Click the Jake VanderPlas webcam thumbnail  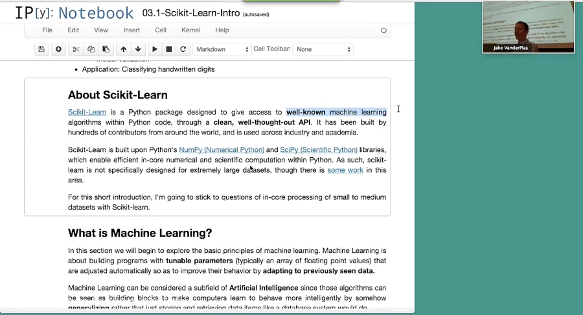529,27
